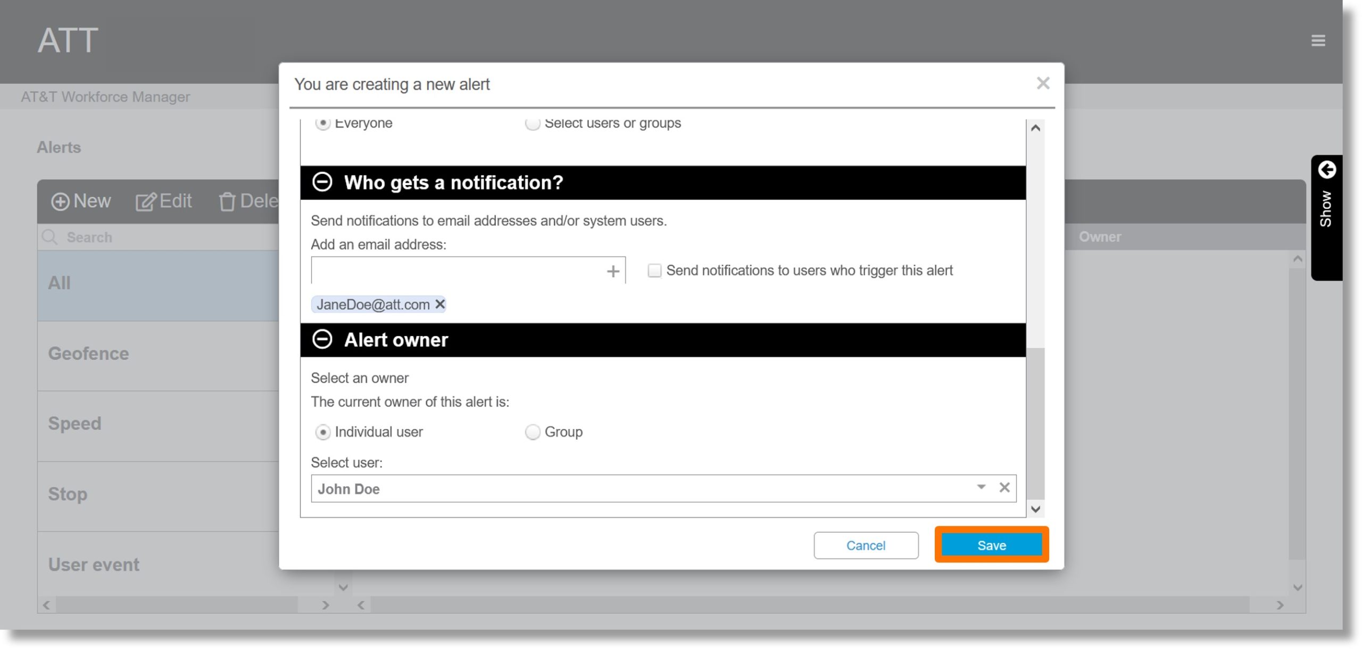
Task: Create a New alert from the toolbar
Action: tap(81, 201)
